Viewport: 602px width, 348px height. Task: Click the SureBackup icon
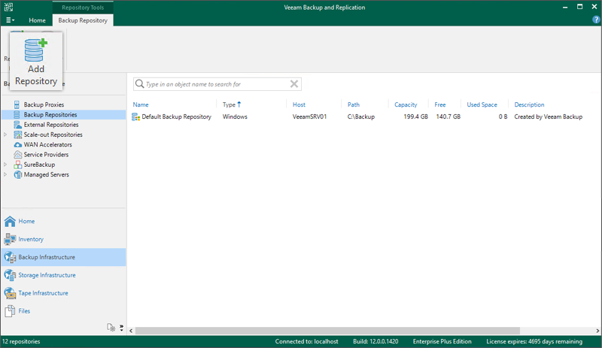pyautogui.click(x=17, y=164)
